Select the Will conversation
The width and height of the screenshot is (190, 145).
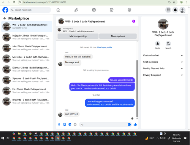27,27
